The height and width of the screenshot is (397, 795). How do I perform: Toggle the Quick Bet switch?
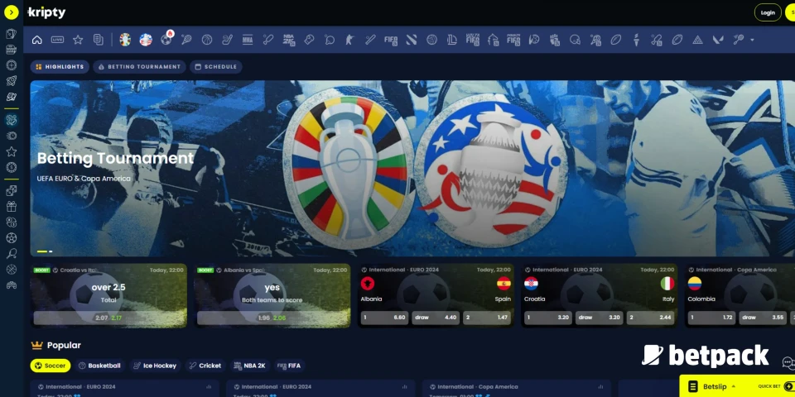pyautogui.click(x=788, y=386)
